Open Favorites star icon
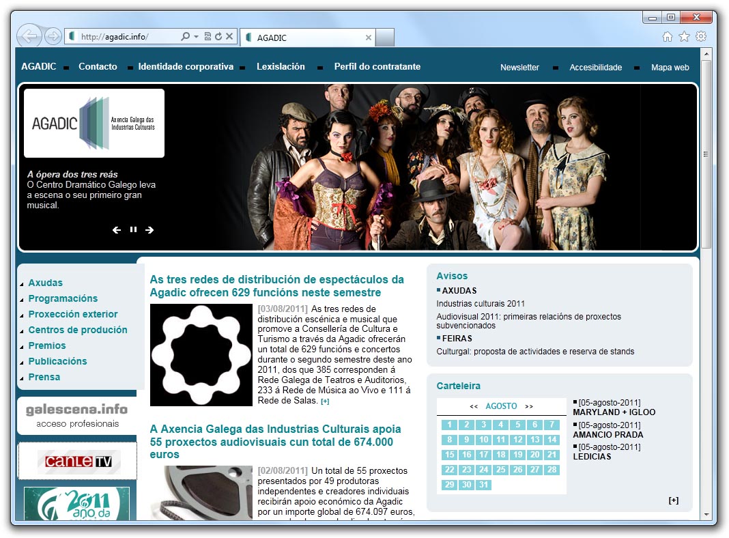 pyautogui.click(x=684, y=37)
